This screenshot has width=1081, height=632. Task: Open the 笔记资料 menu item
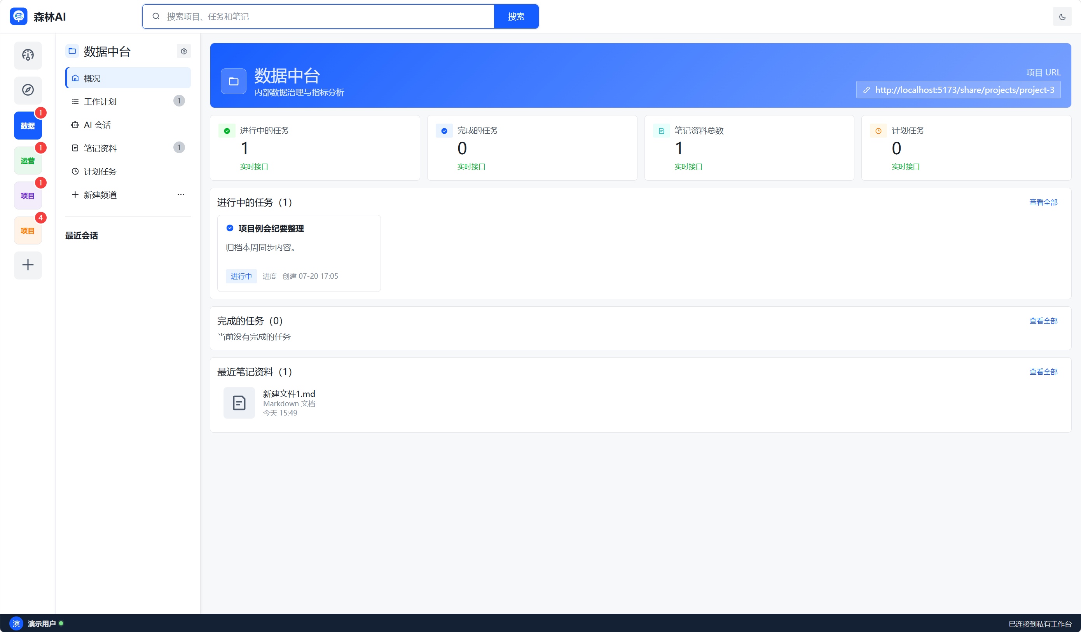pos(128,148)
